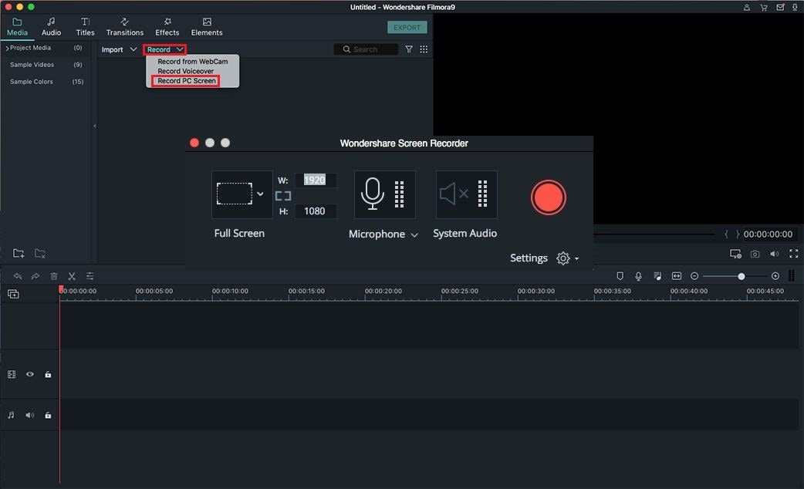Viewport: 804px width, 489px height.
Task: Switch to the Elements tab
Action: click(207, 27)
